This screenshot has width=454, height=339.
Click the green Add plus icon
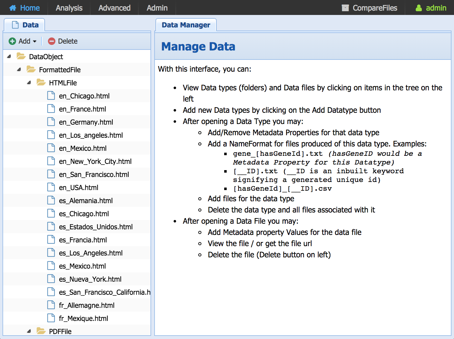coord(12,41)
